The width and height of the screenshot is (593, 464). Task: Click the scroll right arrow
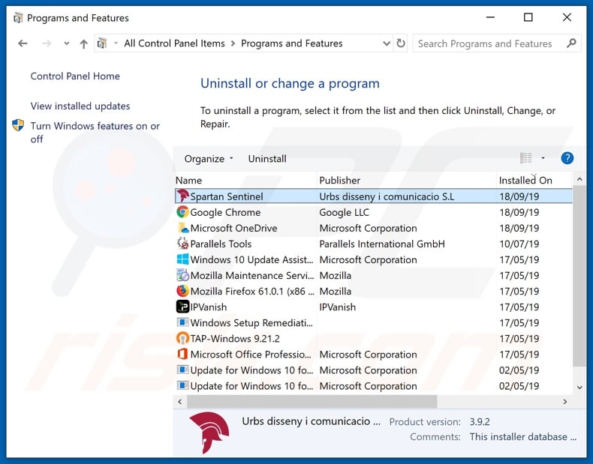[565, 401]
